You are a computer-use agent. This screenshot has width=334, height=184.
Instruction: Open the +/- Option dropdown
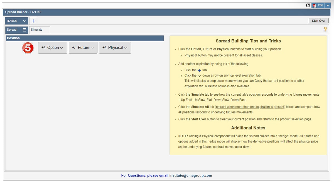coord(52,48)
